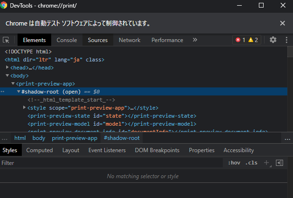This screenshot has width=293, height=198.
Task: Open the Sources tab
Action: [x=98, y=40]
